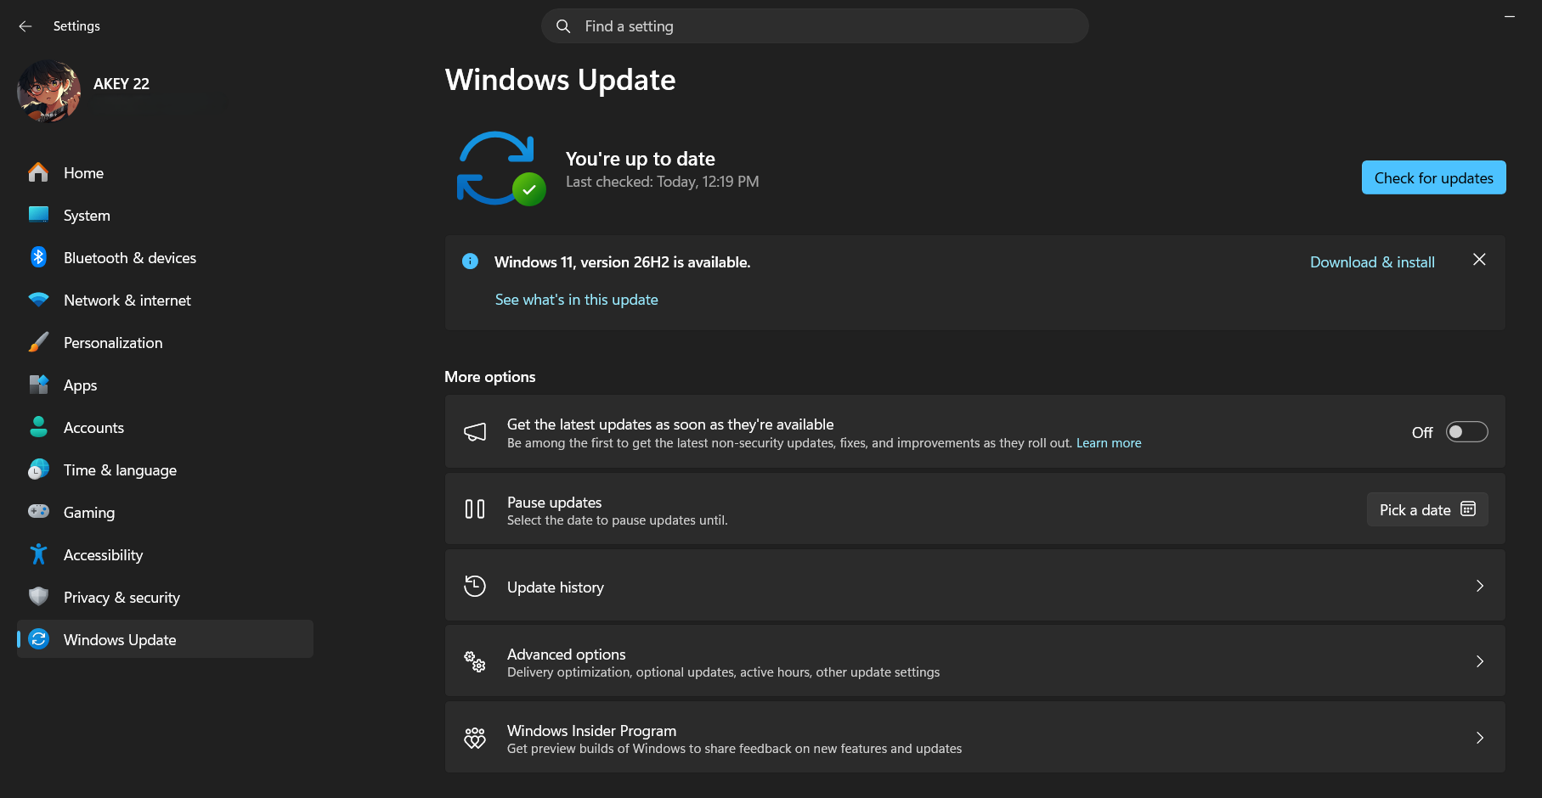Click the clock history icon
Image resolution: width=1542 pixels, height=798 pixels.
[x=475, y=586]
